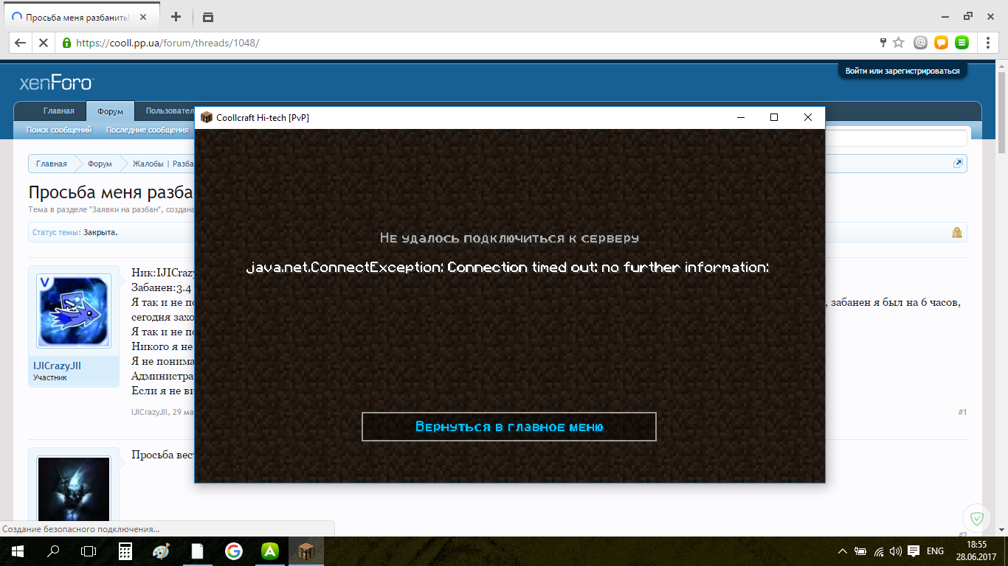This screenshot has width=1008, height=566.
Task: Click the IJICrazyJII blue avatar image
Action: 74,311
